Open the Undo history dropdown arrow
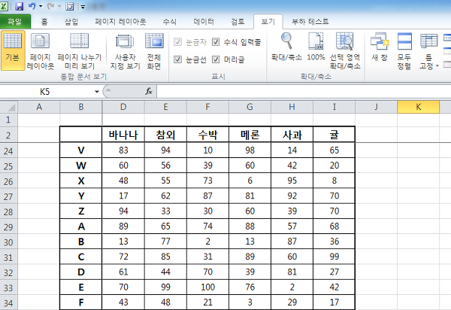Screen dimensions: 451x310 [x=41, y=6]
